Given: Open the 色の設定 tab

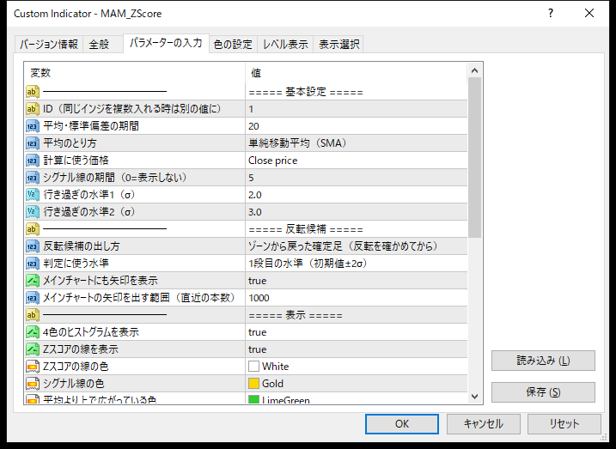Looking at the screenshot, I should click(233, 45).
